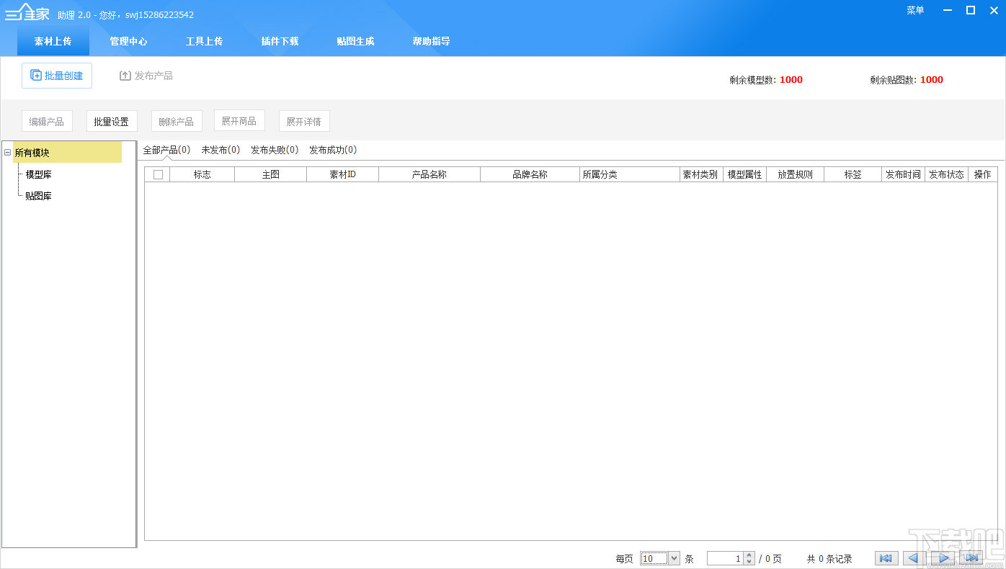Click the upload icon beside 发布产品

point(125,75)
